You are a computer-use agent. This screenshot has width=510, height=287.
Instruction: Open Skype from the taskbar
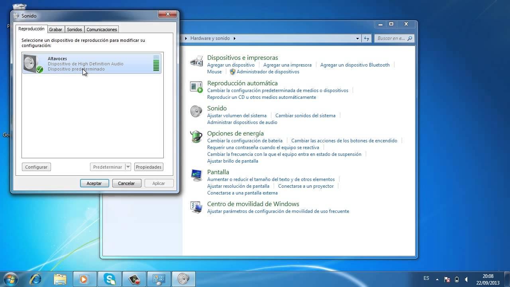click(x=110, y=279)
